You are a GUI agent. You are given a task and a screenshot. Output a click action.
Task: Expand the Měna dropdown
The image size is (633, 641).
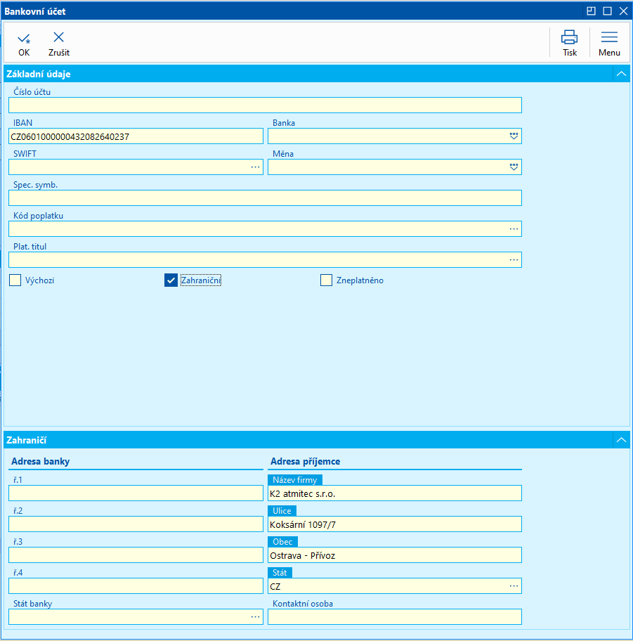coord(514,167)
